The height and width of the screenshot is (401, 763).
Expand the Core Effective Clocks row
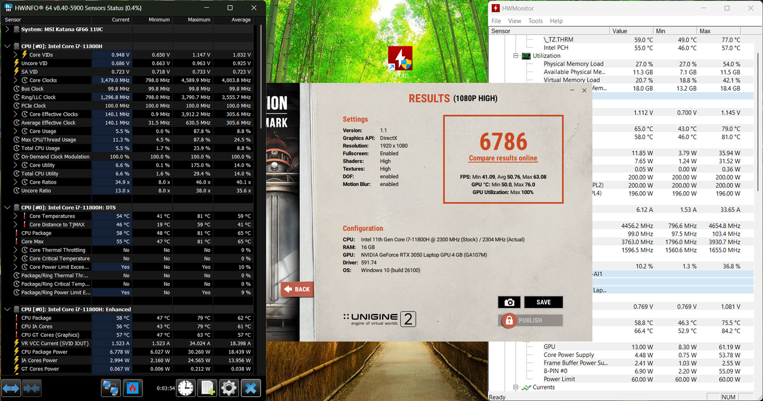[16, 114]
